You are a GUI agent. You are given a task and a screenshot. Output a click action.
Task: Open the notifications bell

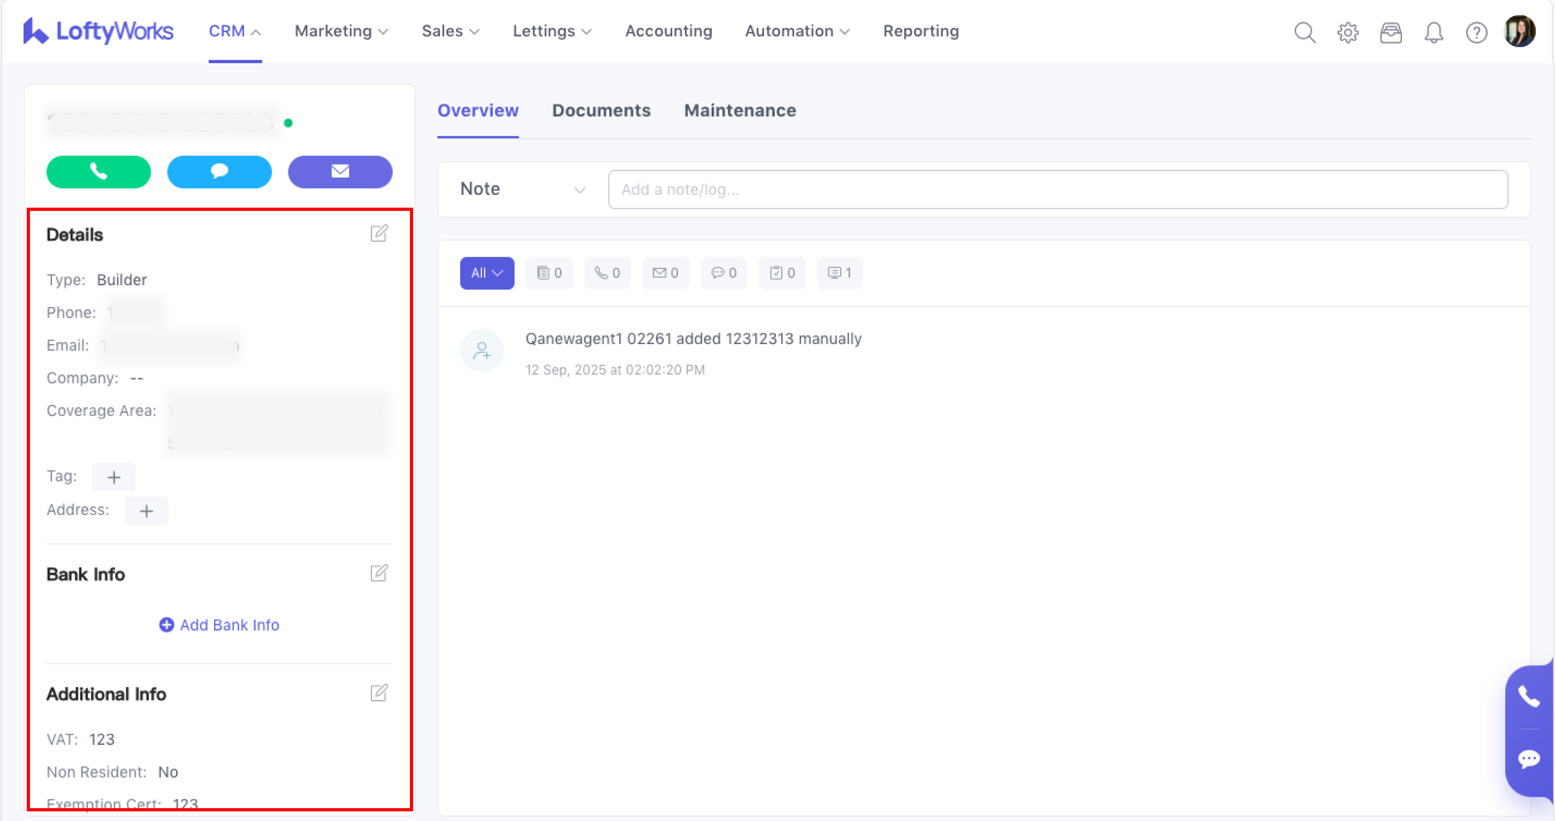coord(1433,32)
